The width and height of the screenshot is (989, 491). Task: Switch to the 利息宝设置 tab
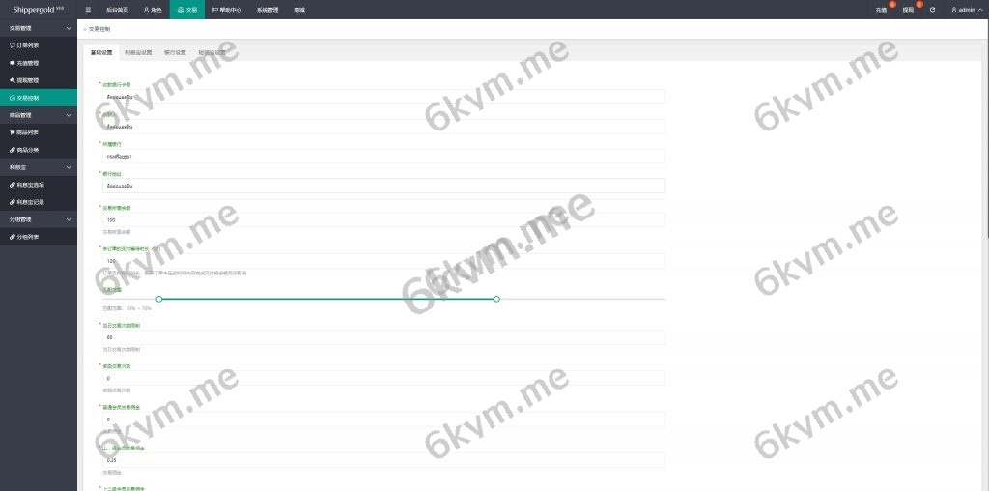[x=138, y=53]
